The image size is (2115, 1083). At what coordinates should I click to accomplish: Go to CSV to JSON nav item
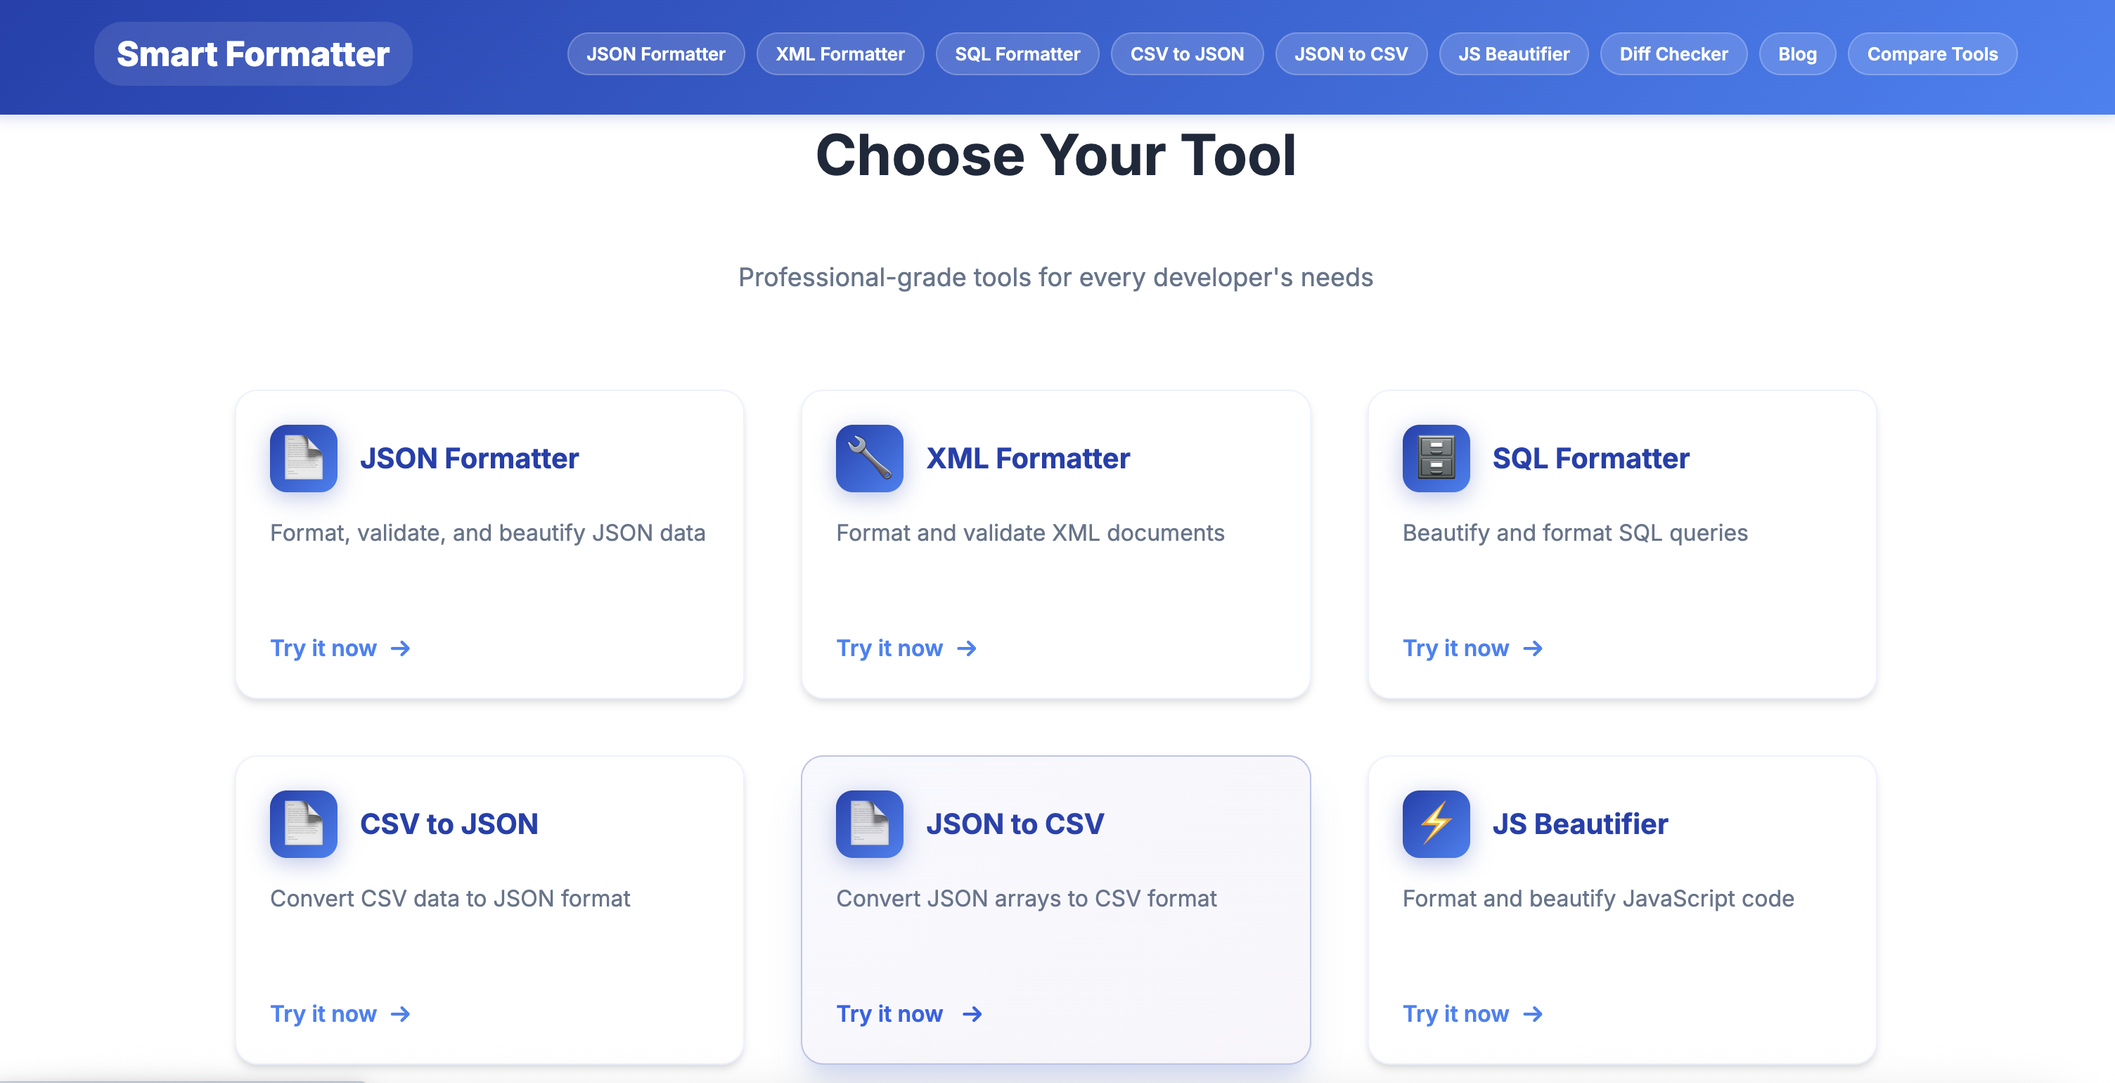coord(1186,54)
